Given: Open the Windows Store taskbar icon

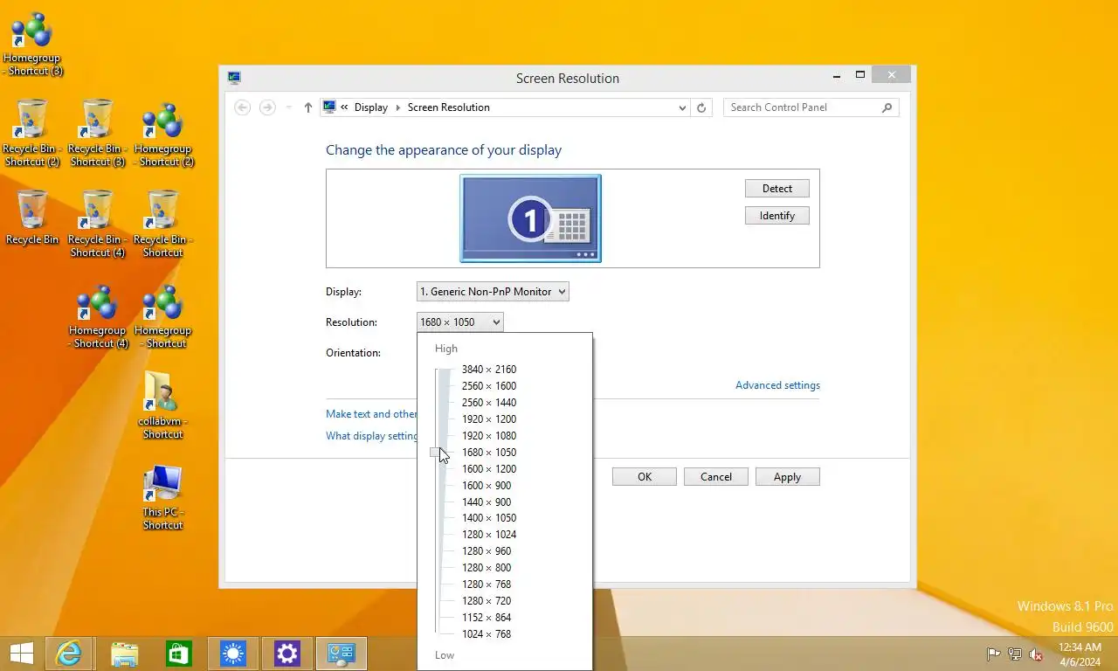Looking at the screenshot, I should (178, 654).
